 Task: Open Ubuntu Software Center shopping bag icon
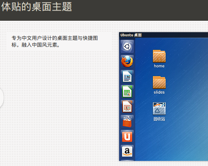tap(127, 122)
